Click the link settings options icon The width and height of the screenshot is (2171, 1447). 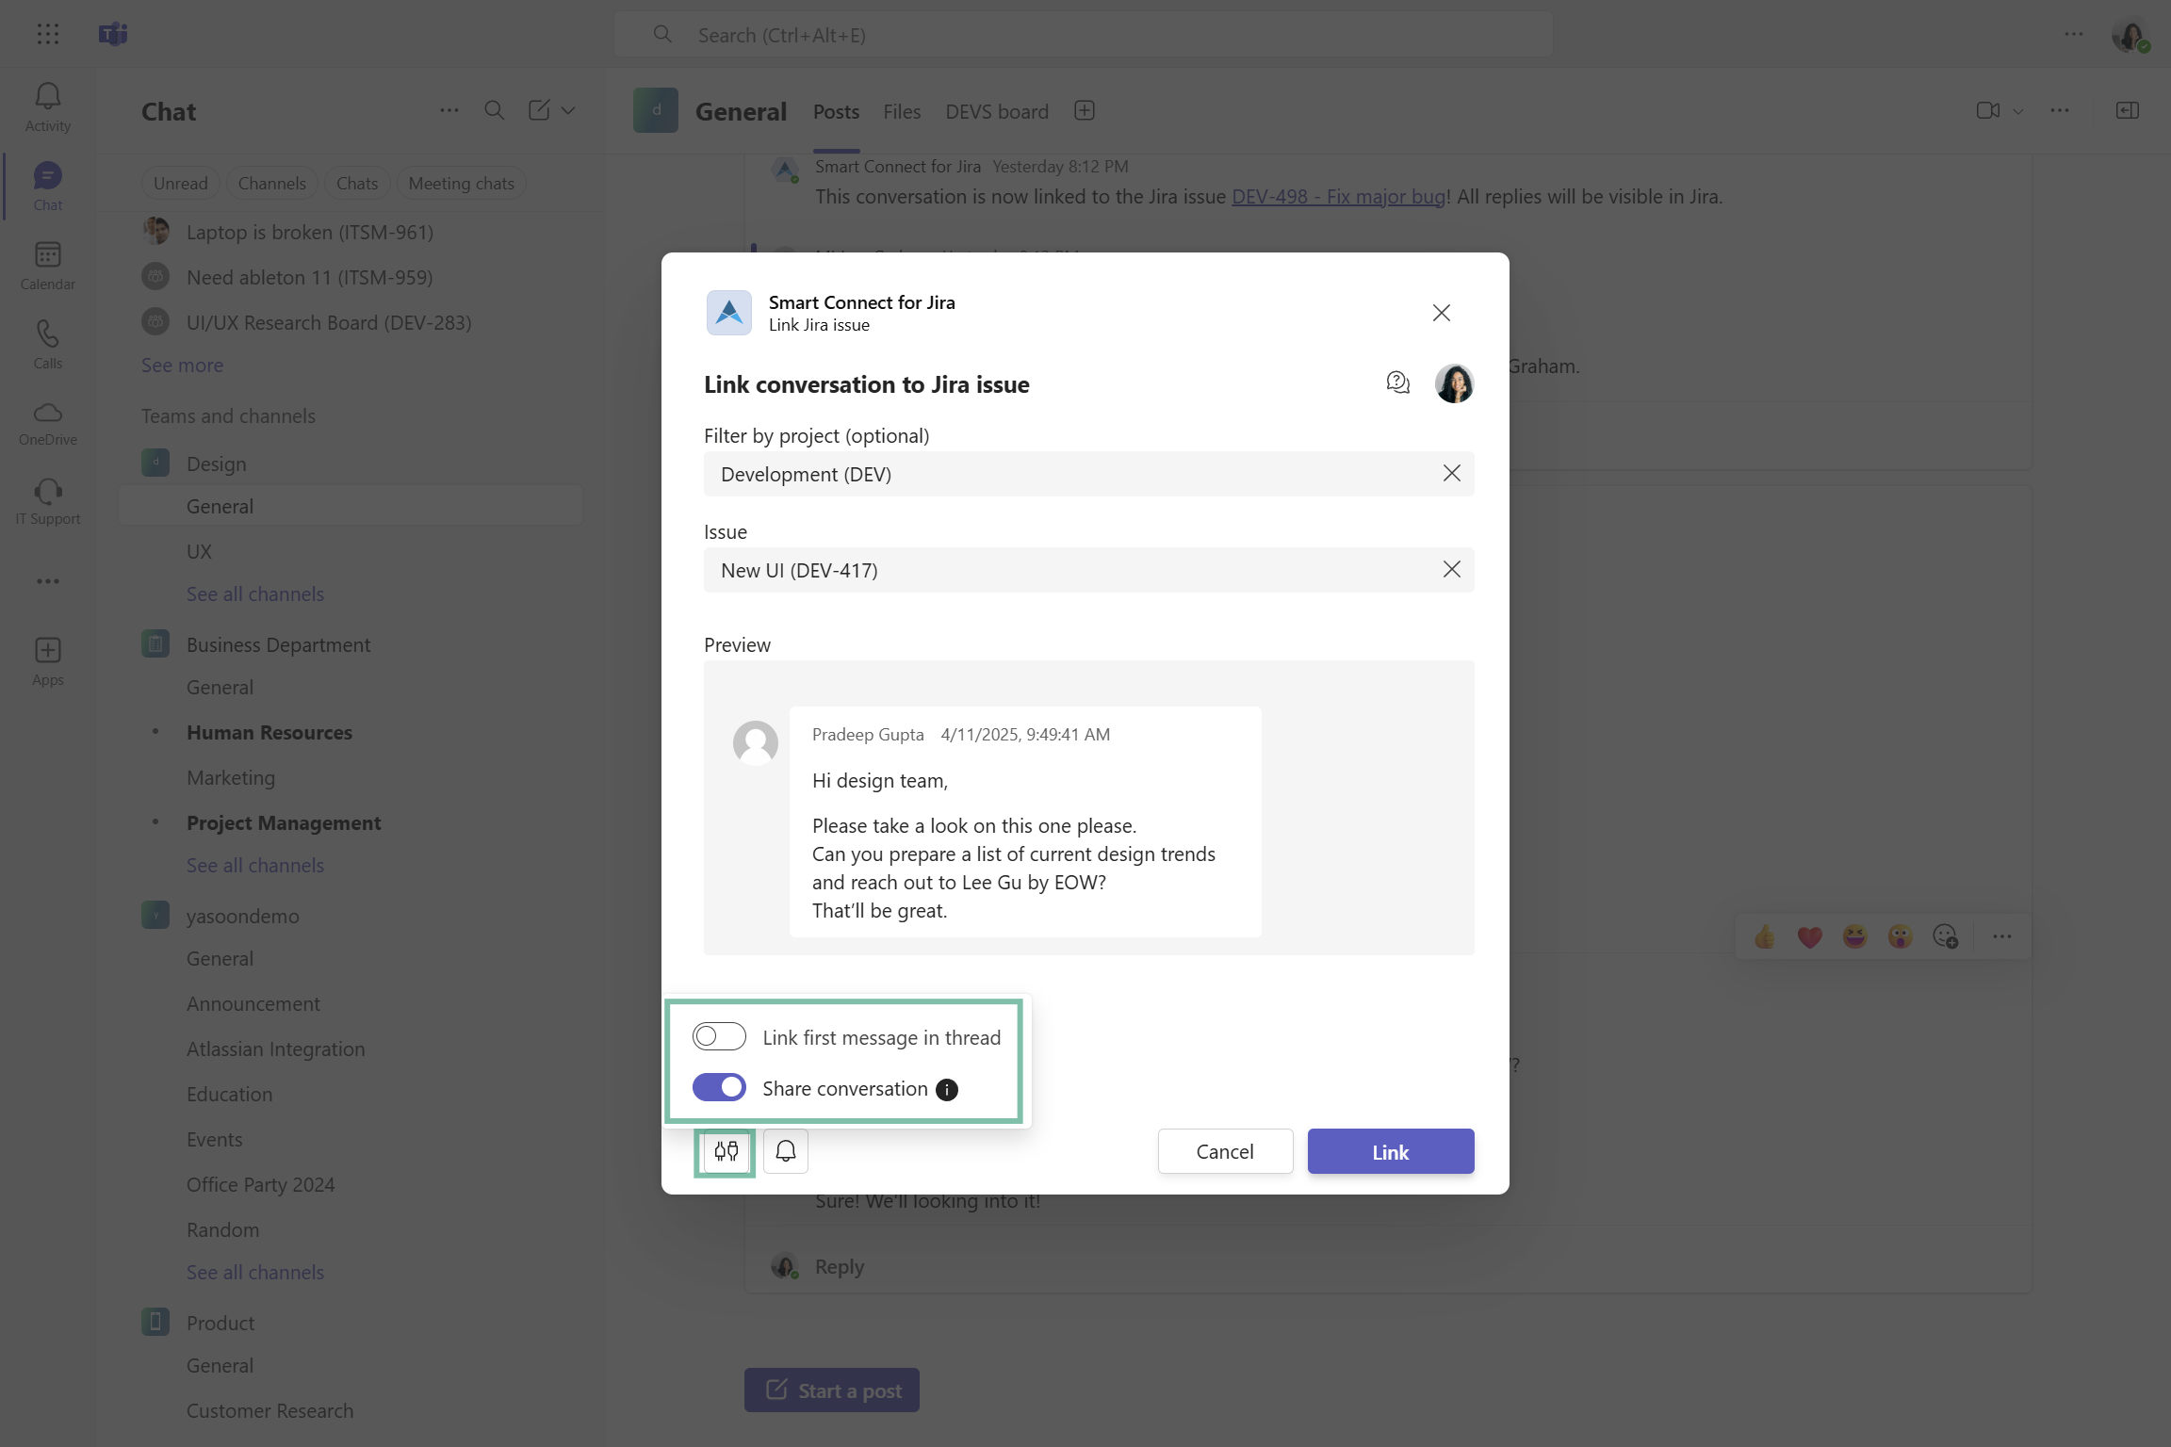pos(726,1151)
